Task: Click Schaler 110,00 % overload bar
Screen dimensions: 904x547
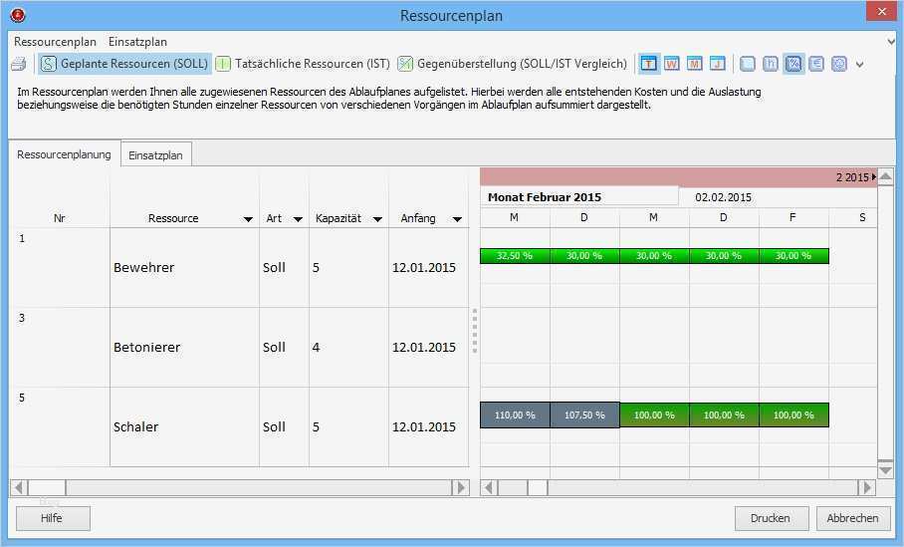Action: pyautogui.click(x=515, y=414)
